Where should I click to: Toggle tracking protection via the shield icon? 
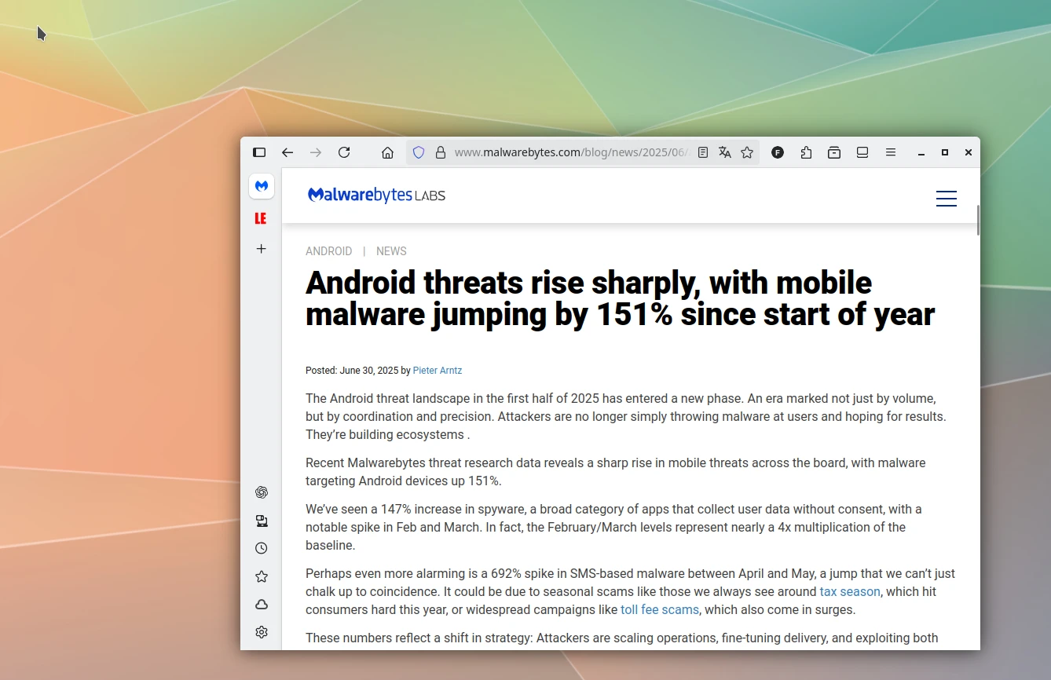pos(418,152)
